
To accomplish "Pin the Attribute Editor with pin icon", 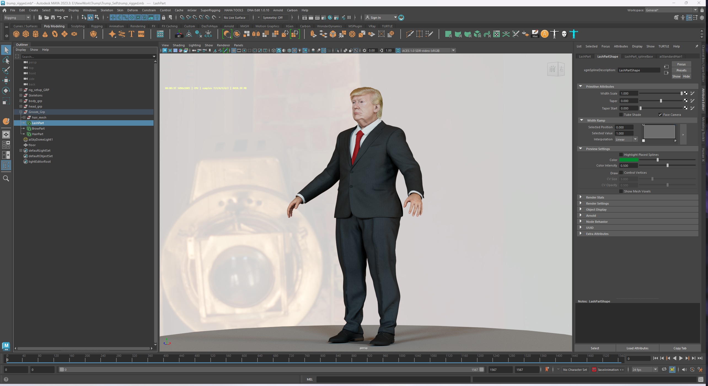I will pos(696,46).
